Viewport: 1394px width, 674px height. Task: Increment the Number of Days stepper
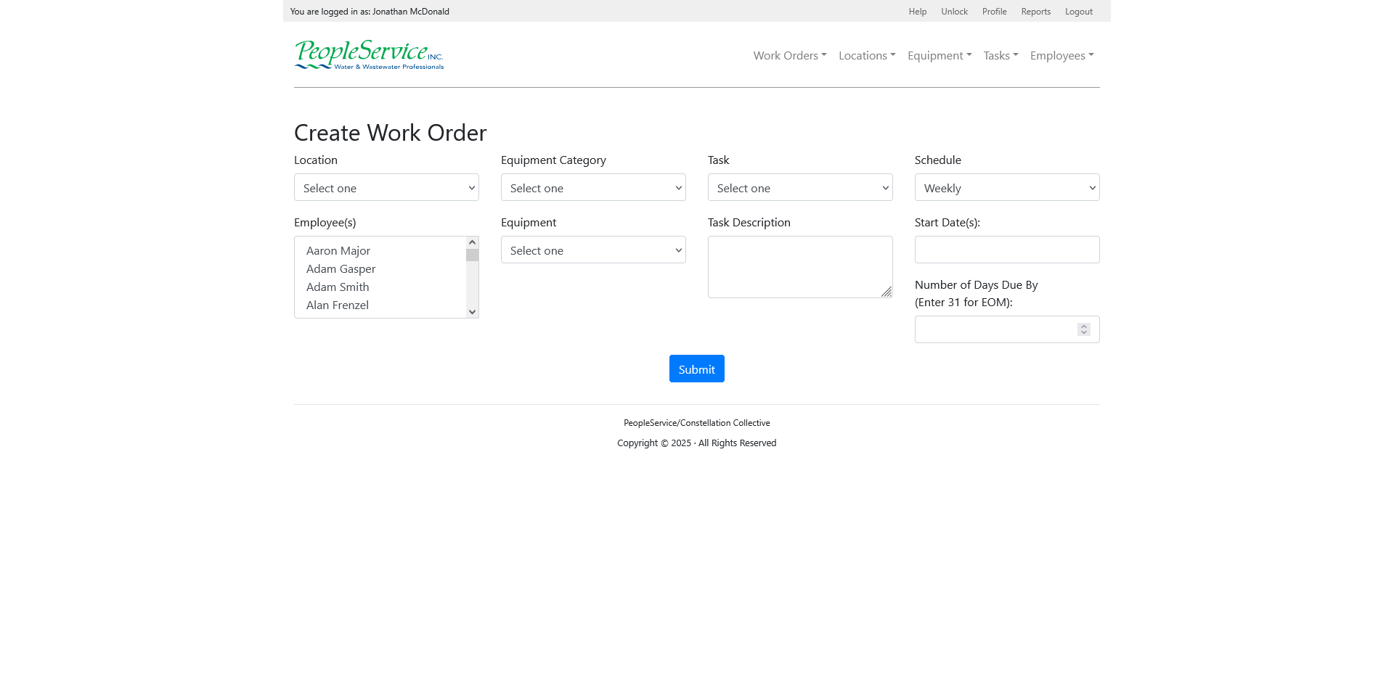tap(1084, 326)
